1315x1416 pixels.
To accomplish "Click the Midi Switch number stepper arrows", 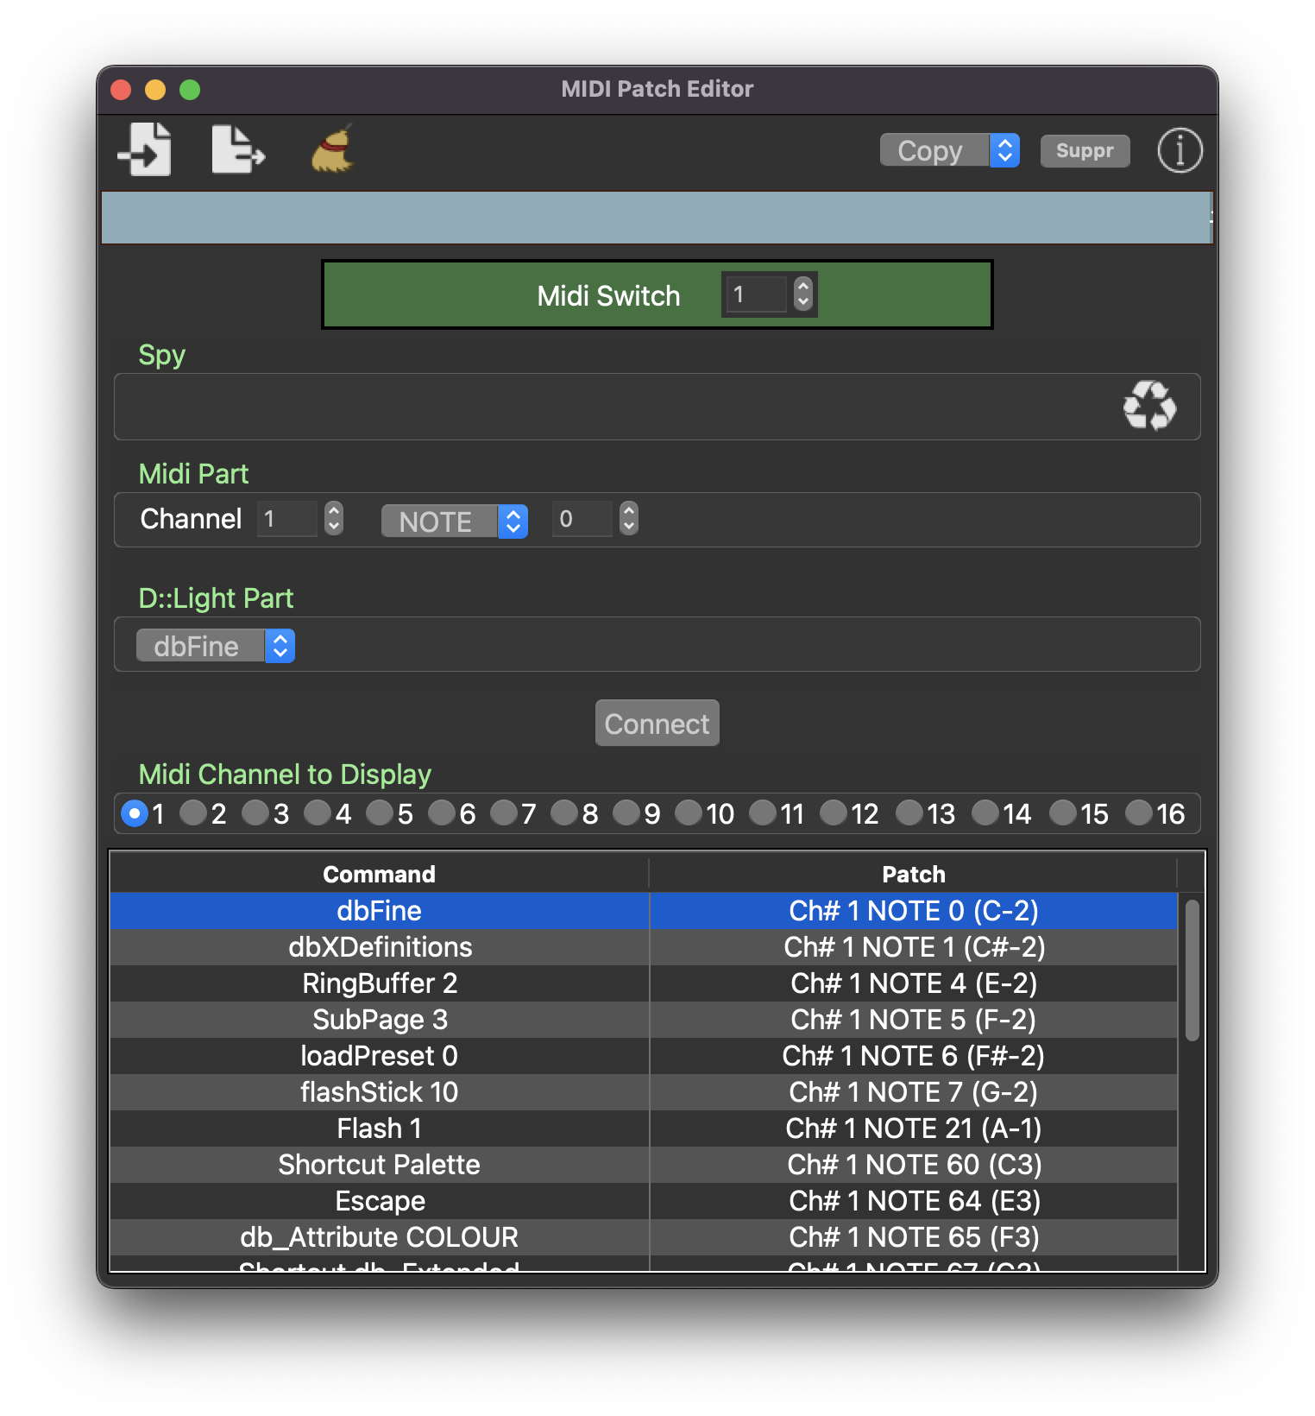I will (x=803, y=294).
